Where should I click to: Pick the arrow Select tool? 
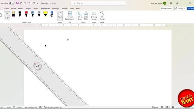pyautogui.click(x=1, y=15)
